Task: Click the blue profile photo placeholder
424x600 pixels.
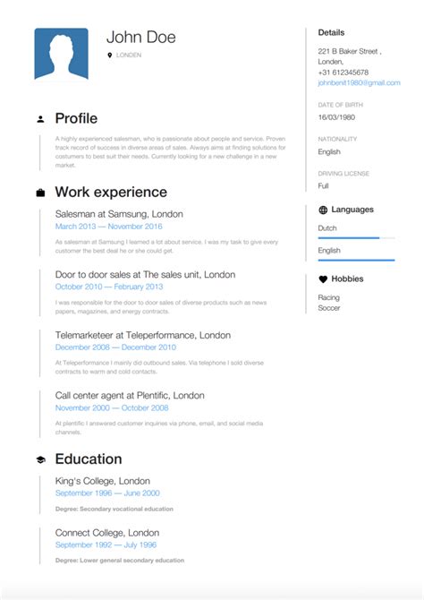Action: [61, 54]
